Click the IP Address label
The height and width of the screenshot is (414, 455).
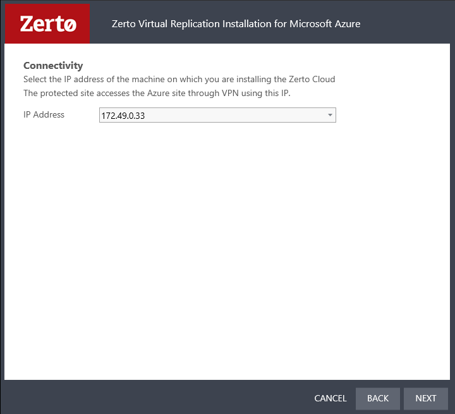44,114
